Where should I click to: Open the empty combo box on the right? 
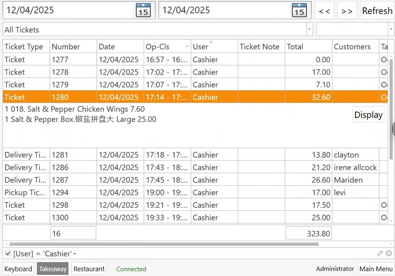click(x=391, y=29)
